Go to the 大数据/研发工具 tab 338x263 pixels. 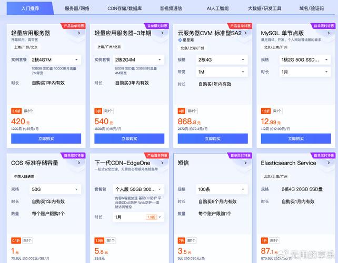click(264, 8)
